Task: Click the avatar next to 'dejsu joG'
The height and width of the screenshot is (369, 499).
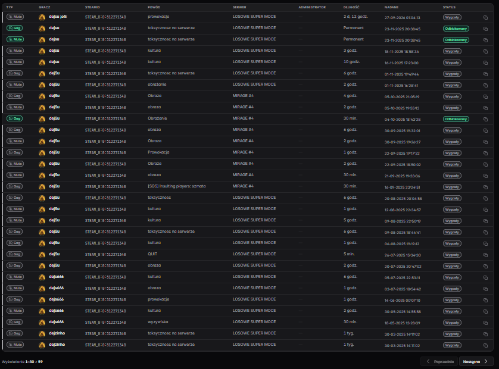Action: [x=42, y=17]
